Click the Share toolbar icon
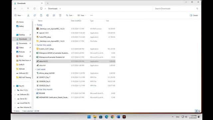Image resolution: width=213 pixels, height=120 pixels. point(54,15)
